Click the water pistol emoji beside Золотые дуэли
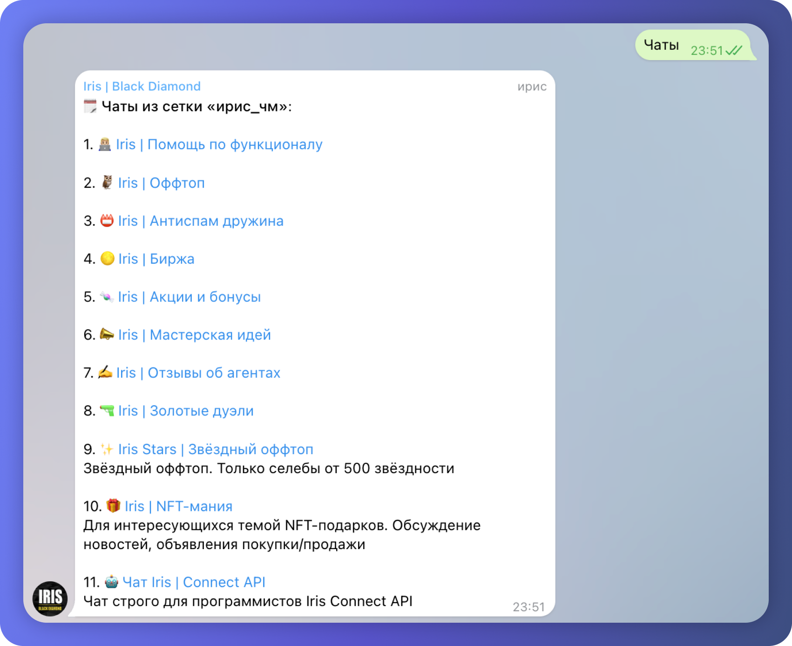This screenshot has height=646, width=792. [x=107, y=410]
